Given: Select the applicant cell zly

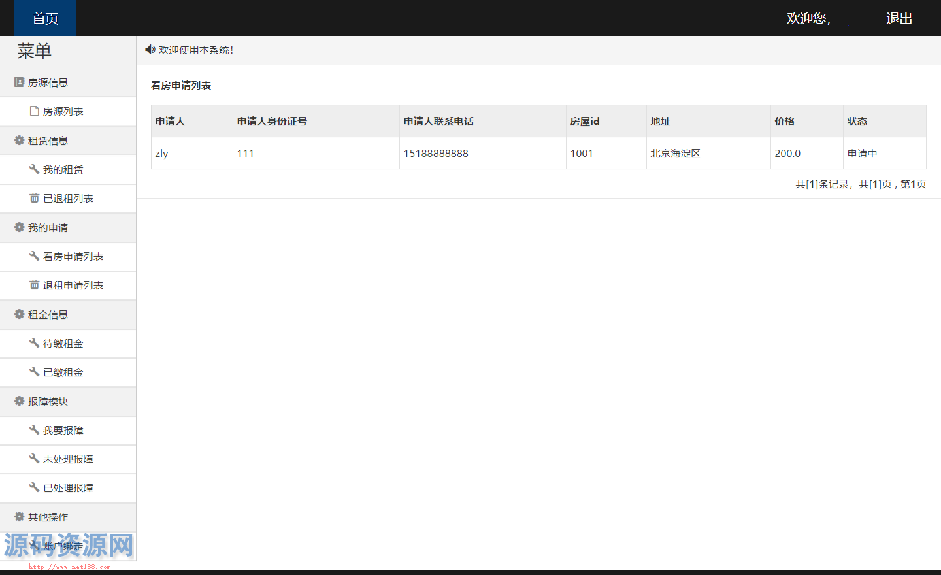Looking at the screenshot, I should click(x=192, y=153).
